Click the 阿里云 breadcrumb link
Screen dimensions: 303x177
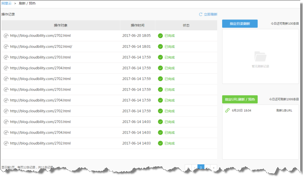click(x=6, y=3)
